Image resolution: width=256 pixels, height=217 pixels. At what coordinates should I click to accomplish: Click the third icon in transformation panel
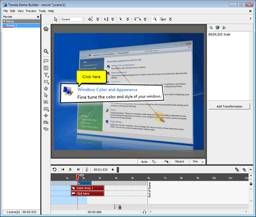pos(224,28)
